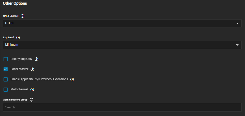Screen dimensions: 245x116
Task: Click the Local Master label text
Action: tap(19, 69)
